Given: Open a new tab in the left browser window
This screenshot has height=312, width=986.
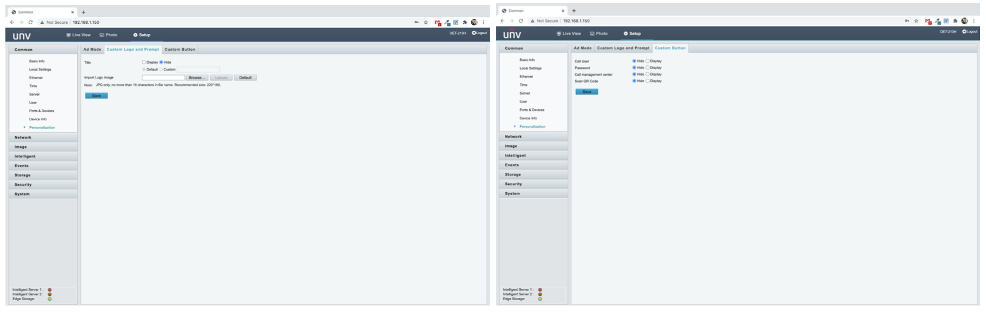Looking at the screenshot, I should 83,12.
